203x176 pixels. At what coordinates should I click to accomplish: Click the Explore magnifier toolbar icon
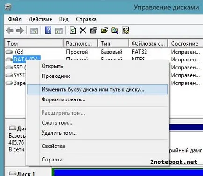pos(115,31)
